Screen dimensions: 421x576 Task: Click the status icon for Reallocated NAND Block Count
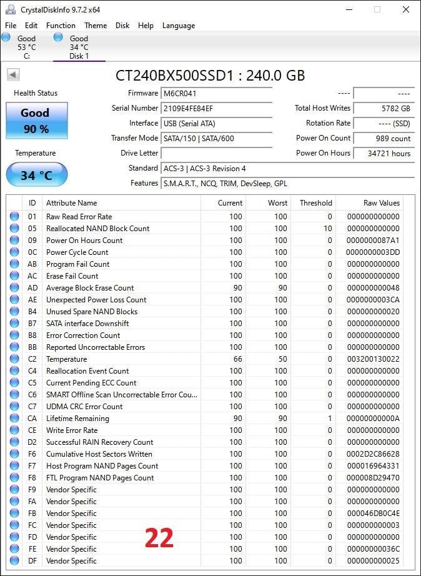pos(14,228)
